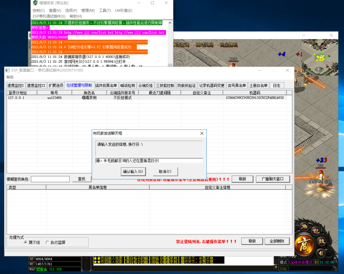Viewport: 344px width, 274px height.
Task: Select the 在线管理与限制 tab
Action: pyautogui.click(x=79, y=85)
